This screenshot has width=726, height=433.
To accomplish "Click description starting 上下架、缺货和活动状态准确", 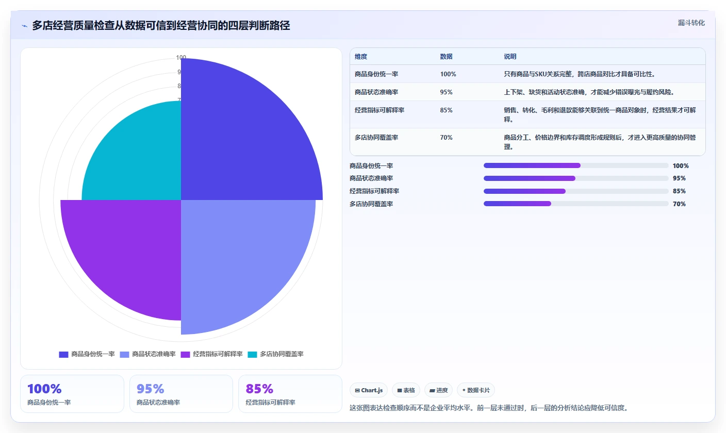I will click(x=589, y=92).
